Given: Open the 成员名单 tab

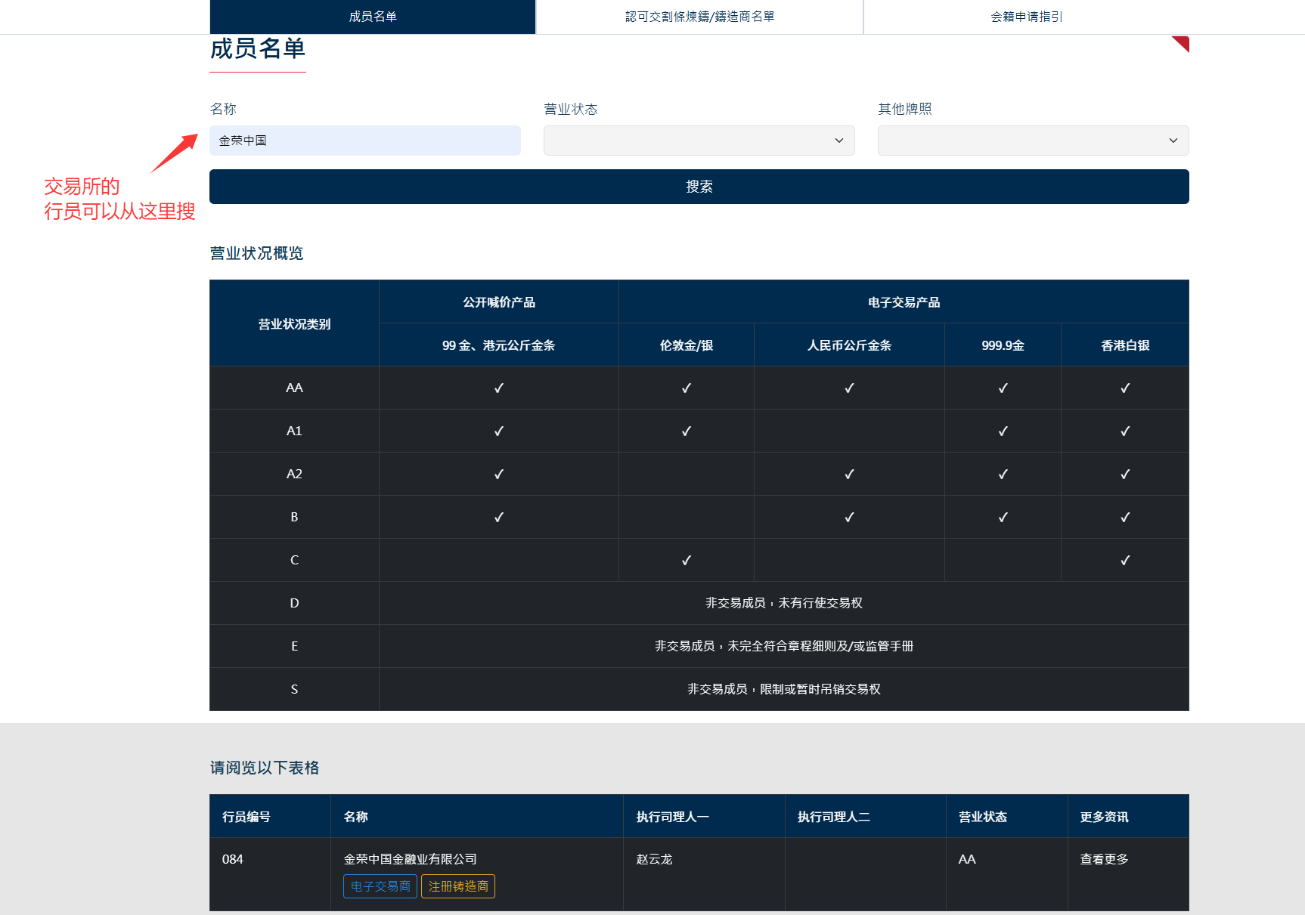Looking at the screenshot, I should coord(373,17).
